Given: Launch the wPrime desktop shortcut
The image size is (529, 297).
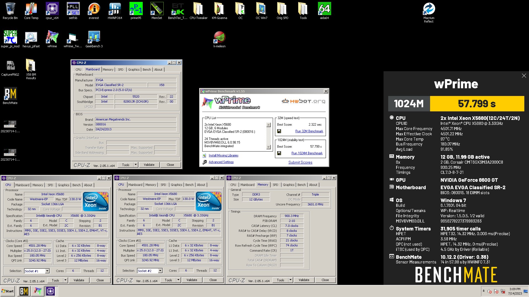Looking at the screenshot, I should [x=52, y=39].
